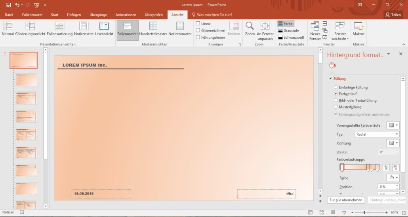Switch to Graustufe mode
Screen dimensions: 408x217
coord(288,30)
